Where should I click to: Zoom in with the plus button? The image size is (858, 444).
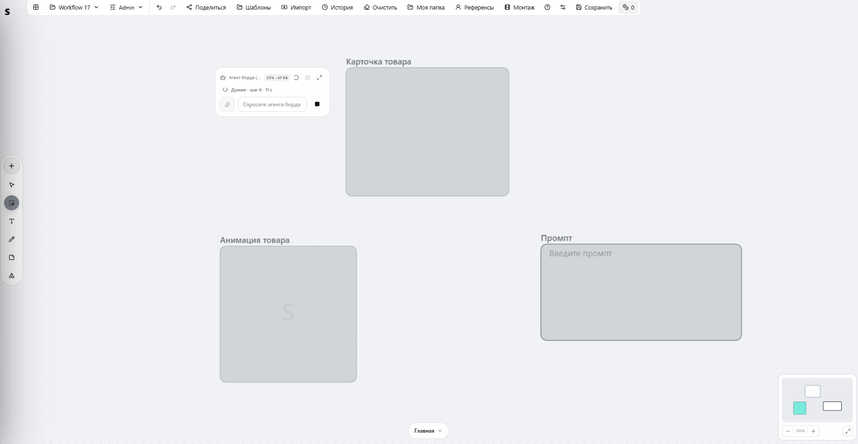pyautogui.click(x=813, y=431)
